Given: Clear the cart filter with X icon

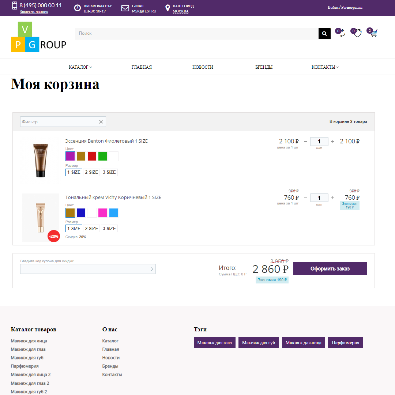Looking at the screenshot, I should pos(101,122).
